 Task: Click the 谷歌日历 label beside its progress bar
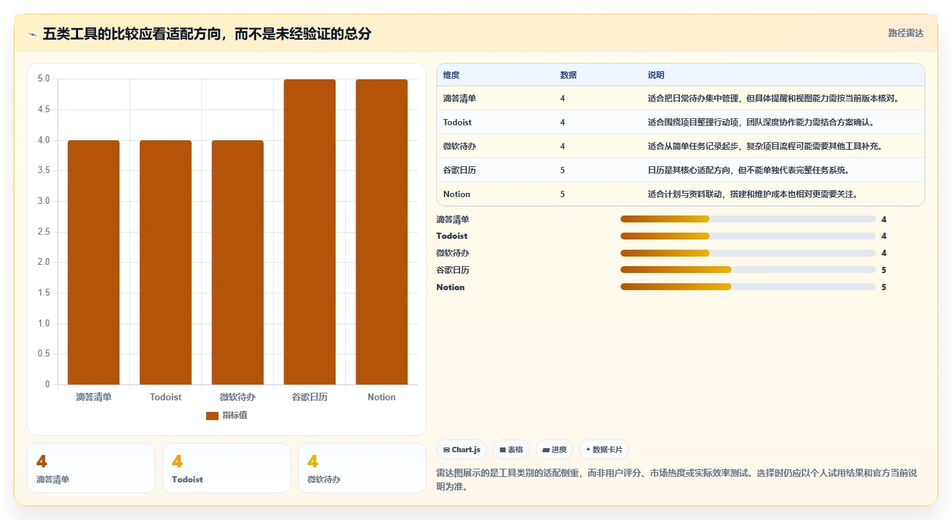pos(453,270)
